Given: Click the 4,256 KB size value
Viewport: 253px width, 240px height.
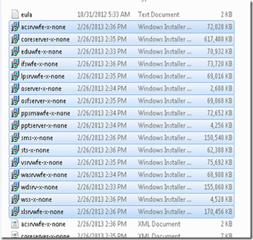Looking at the screenshot, I should coord(221,125).
